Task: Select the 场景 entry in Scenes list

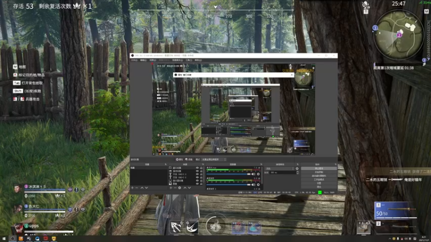Action: [149, 168]
